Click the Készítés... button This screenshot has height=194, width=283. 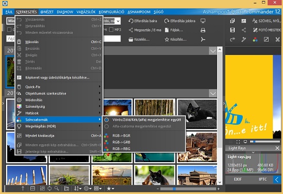click(x=175, y=40)
